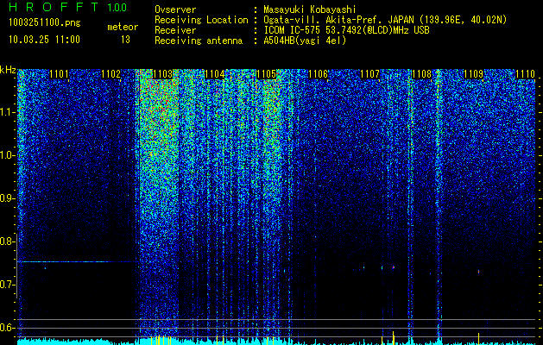Click the HROFFT 1.0.0 program title
This screenshot has height=345, width=543.
click(68, 7)
